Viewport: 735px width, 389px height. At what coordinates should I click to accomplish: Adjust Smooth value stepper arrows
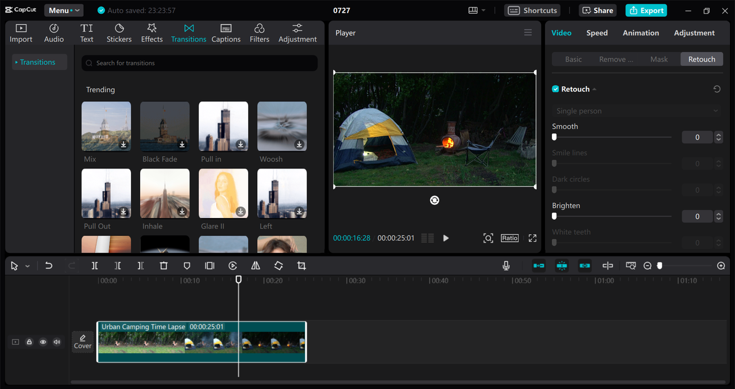[x=718, y=137]
